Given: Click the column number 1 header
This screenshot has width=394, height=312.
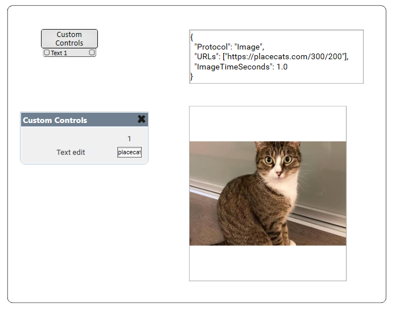Looking at the screenshot, I should coord(129,139).
